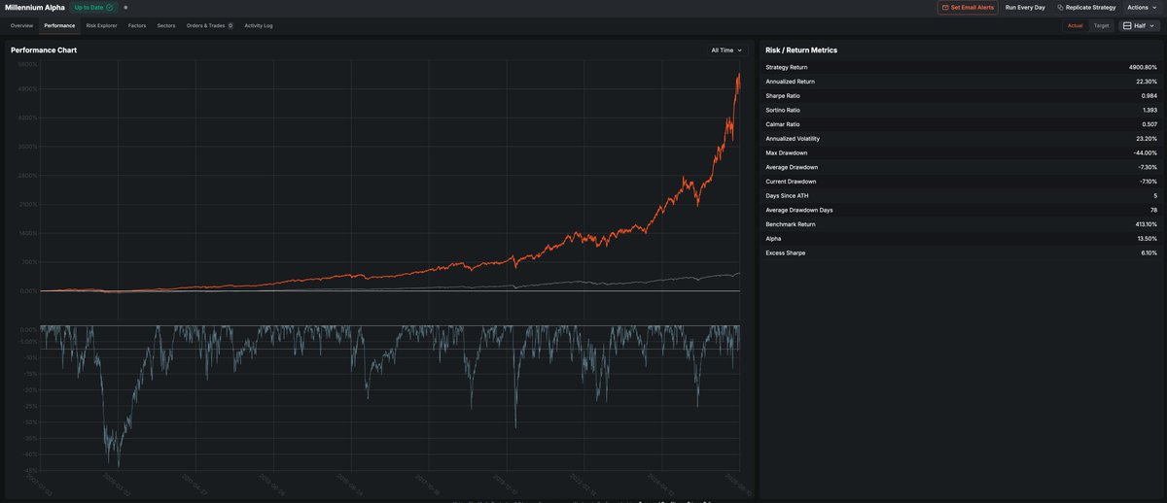
Task: Select the Target toggle option
Action: tap(1101, 25)
